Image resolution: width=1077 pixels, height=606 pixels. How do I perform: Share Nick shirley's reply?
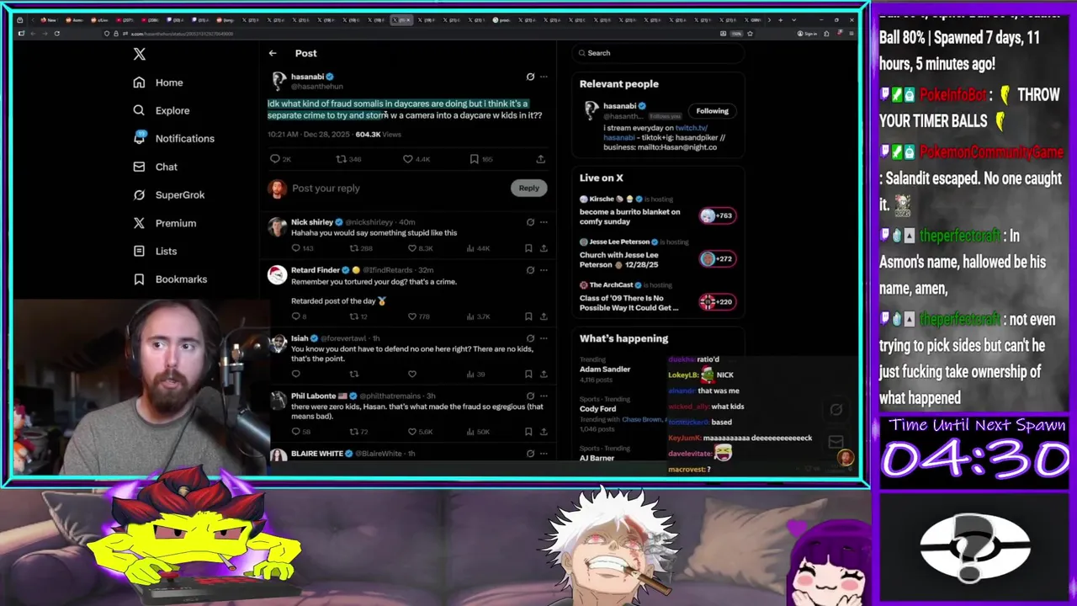point(544,248)
